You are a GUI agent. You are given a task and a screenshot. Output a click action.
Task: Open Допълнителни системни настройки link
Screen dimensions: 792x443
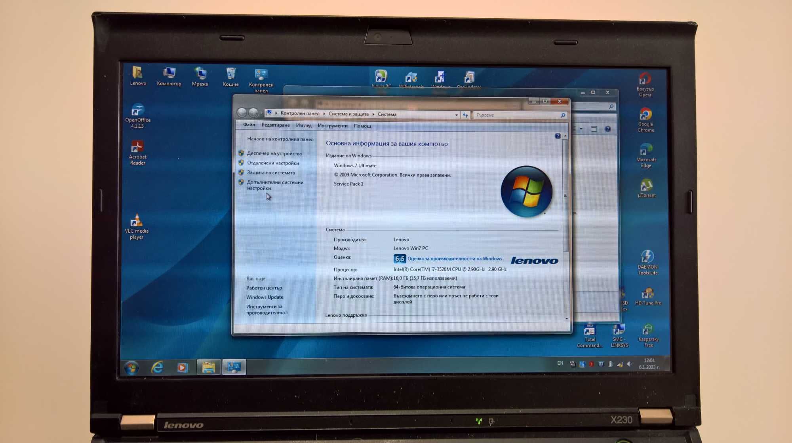click(x=275, y=185)
